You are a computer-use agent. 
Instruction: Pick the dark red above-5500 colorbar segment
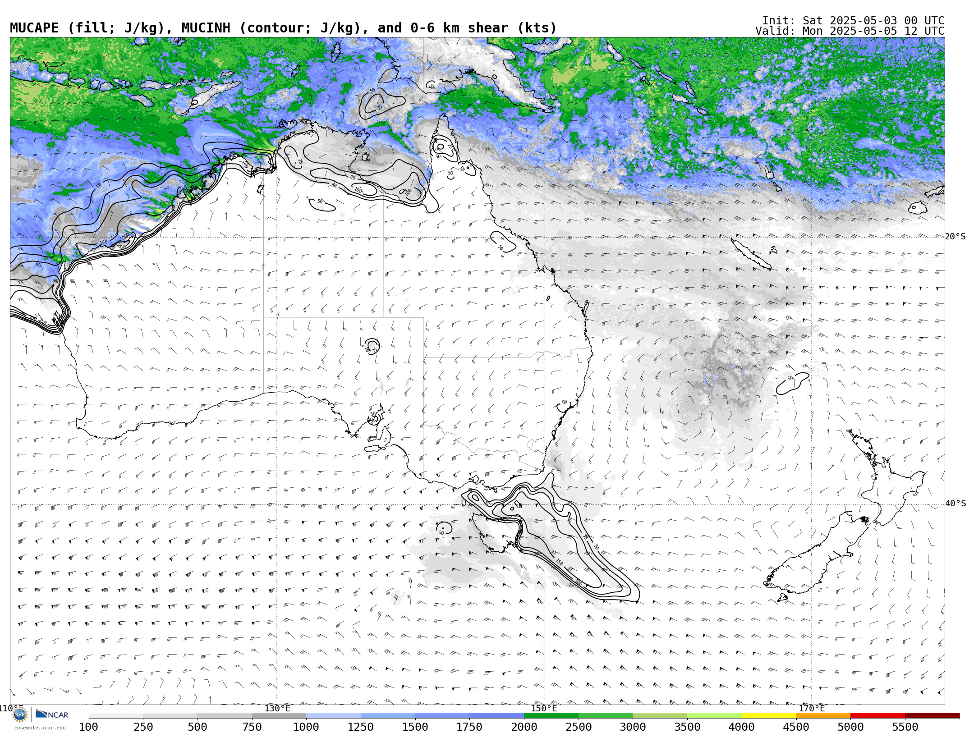click(x=932, y=716)
